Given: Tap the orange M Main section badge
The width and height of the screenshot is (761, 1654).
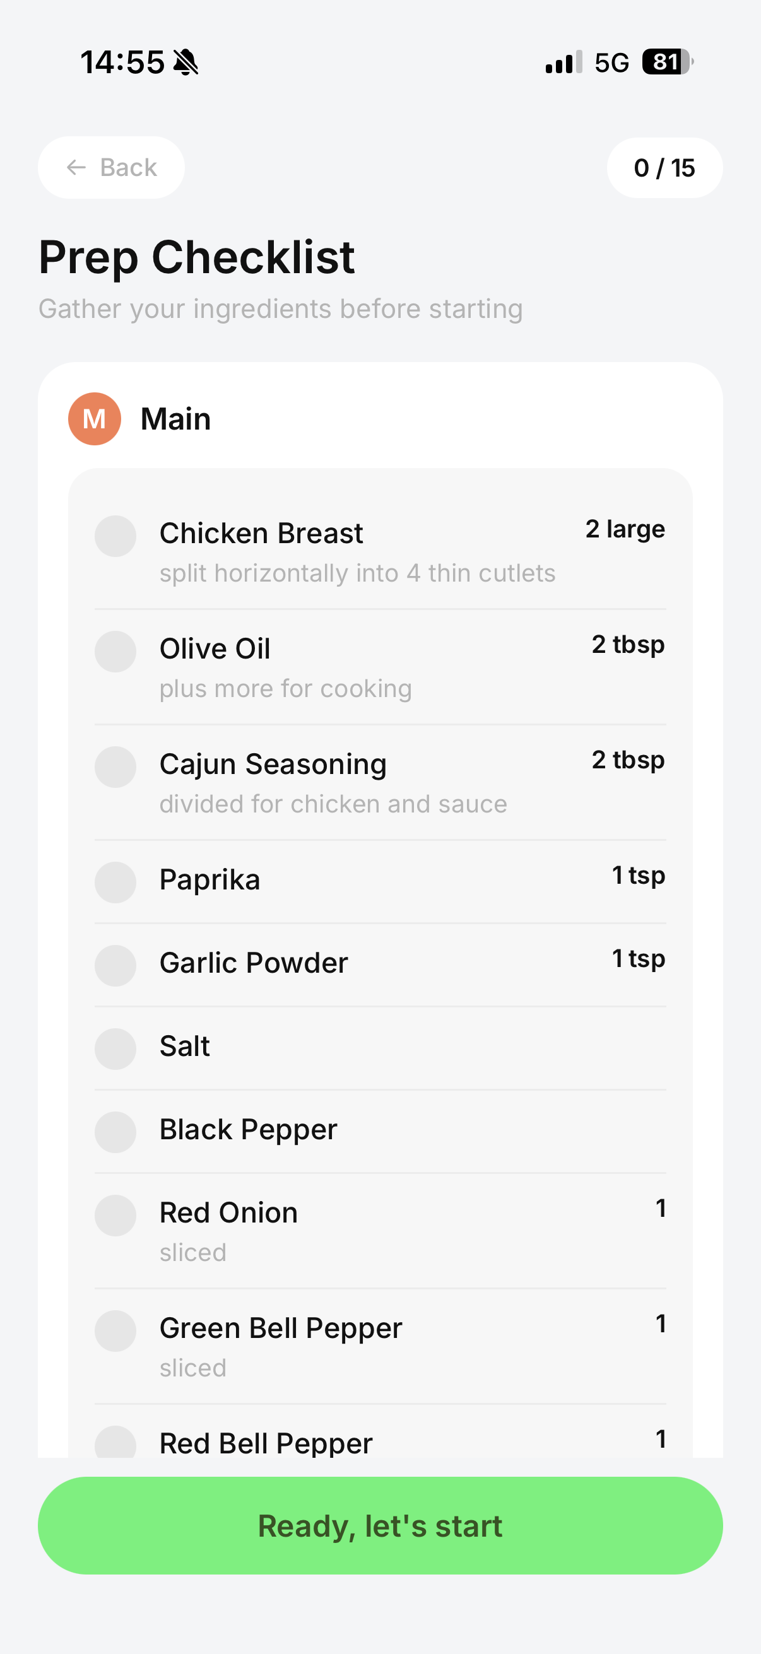Looking at the screenshot, I should tap(95, 419).
